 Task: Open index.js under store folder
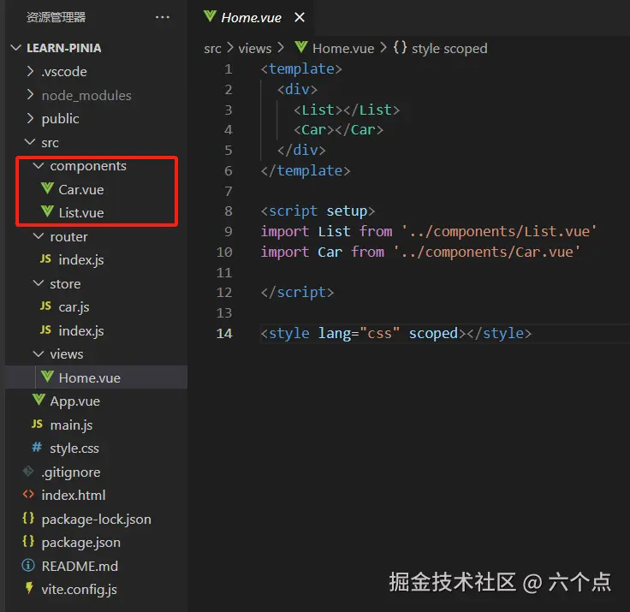[x=81, y=330]
